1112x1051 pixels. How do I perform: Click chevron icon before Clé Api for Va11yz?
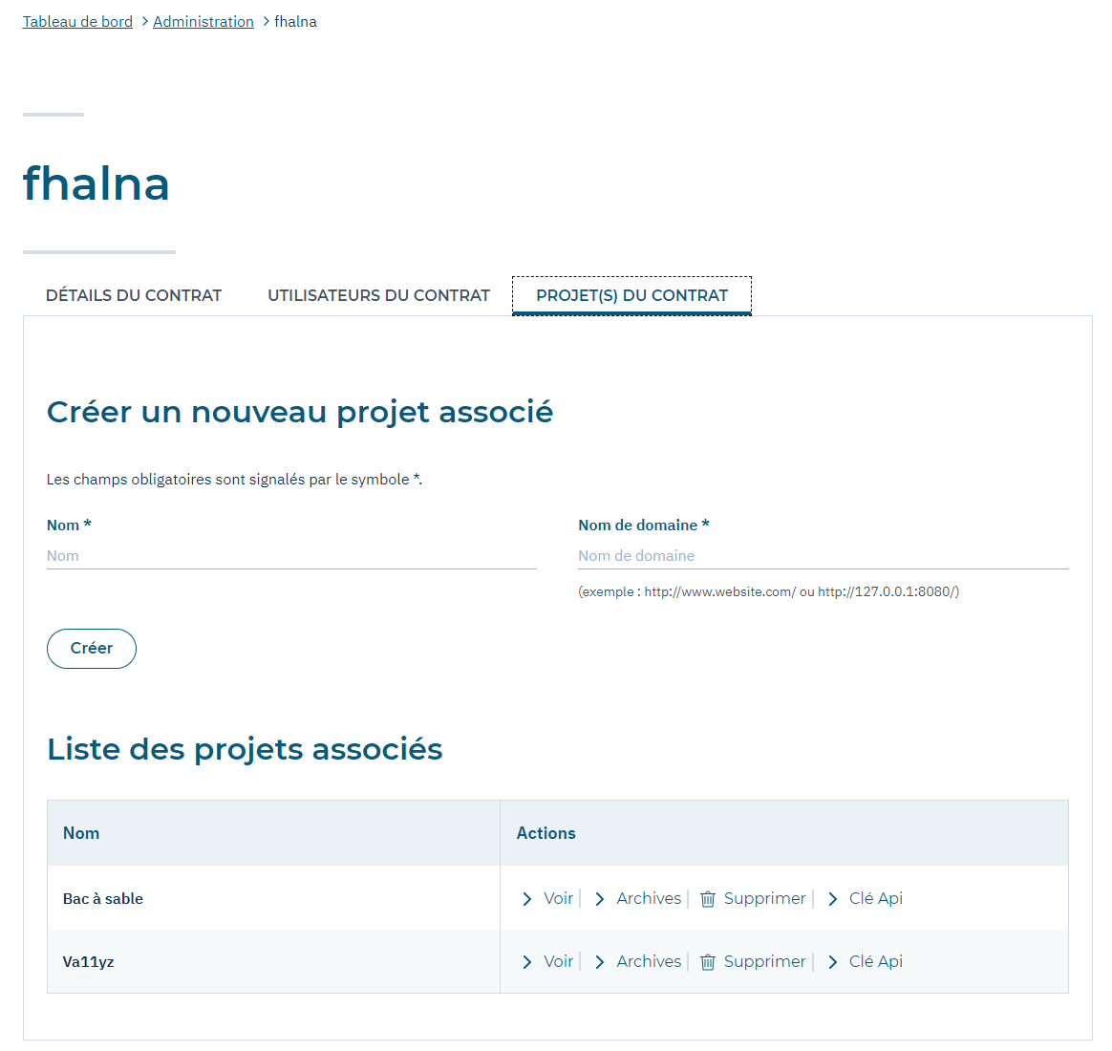click(833, 962)
